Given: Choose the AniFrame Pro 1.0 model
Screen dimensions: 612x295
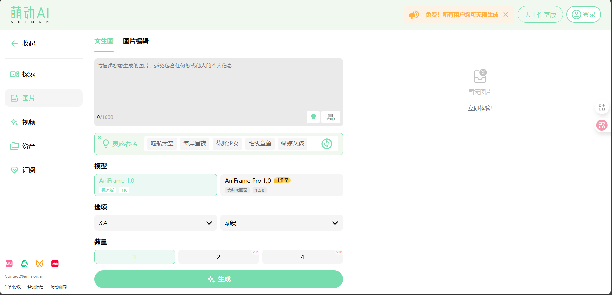Looking at the screenshot, I should 282,185.
